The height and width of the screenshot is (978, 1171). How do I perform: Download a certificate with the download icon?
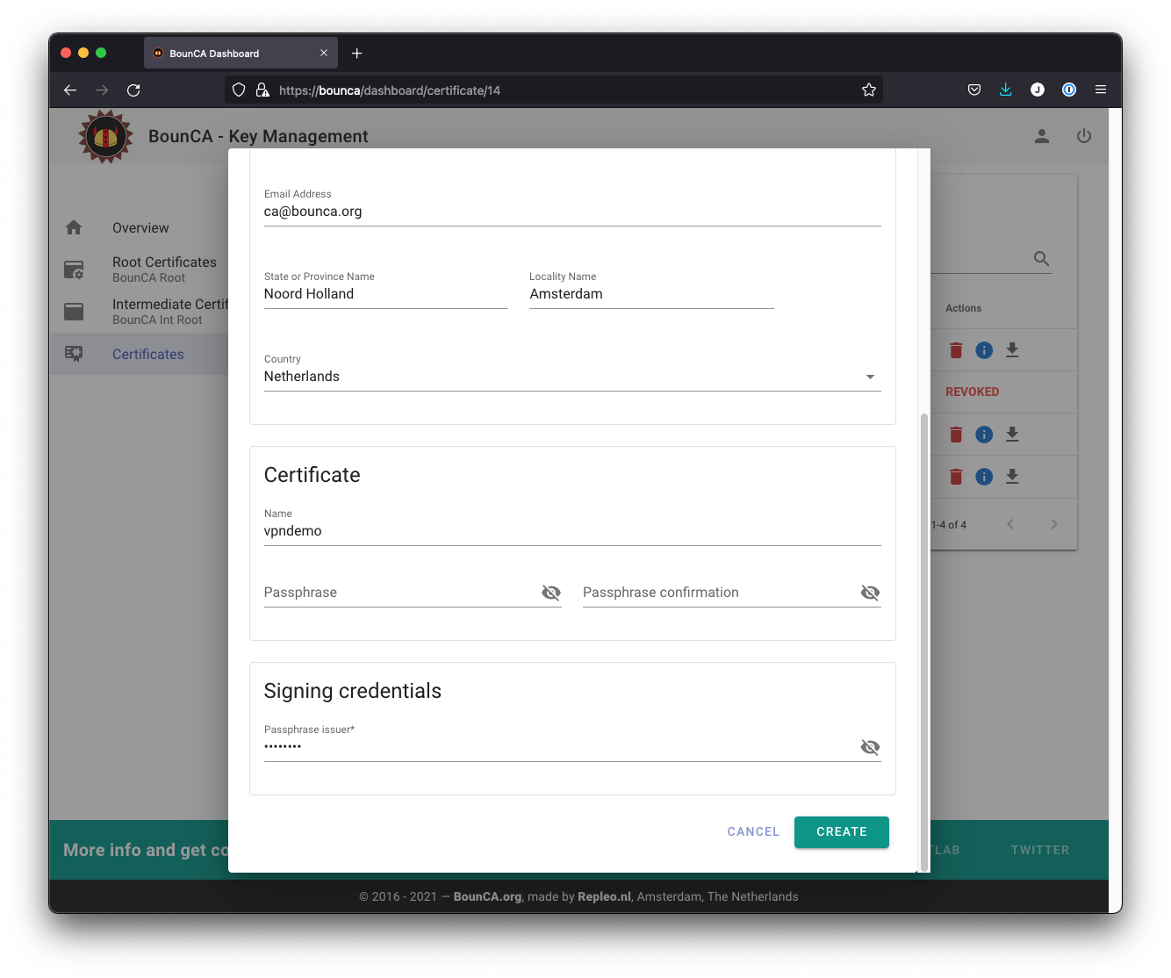[1013, 349]
